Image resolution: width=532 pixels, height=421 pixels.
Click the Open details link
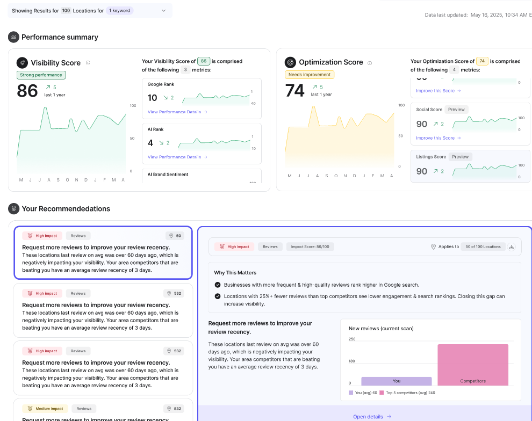click(372, 416)
